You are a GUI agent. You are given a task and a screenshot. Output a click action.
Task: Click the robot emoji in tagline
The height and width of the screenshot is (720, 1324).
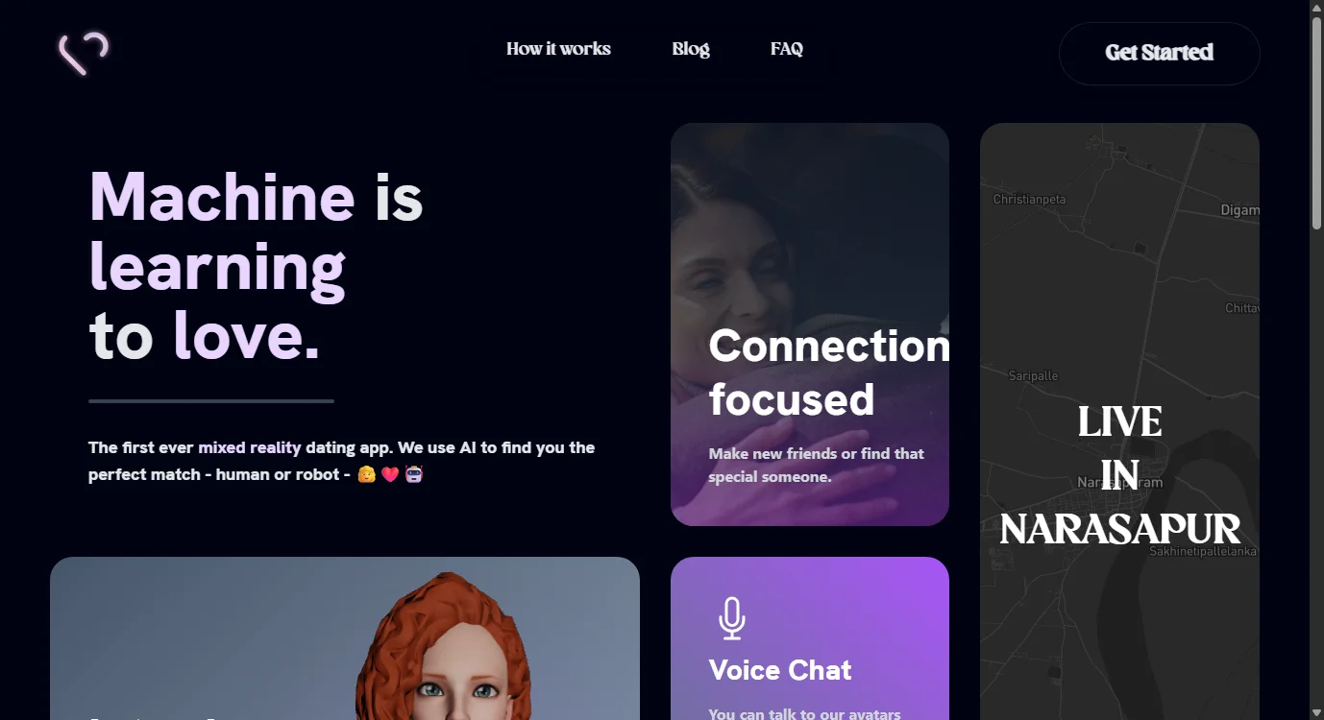pos(414,474)
